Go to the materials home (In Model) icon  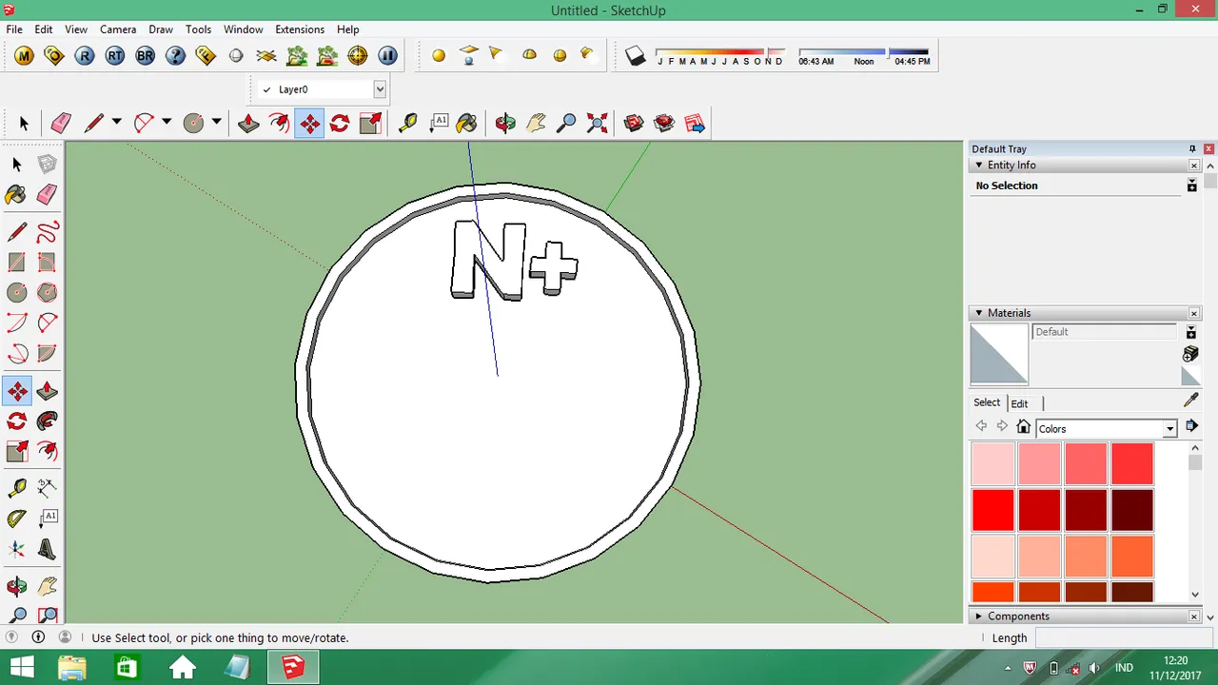point(1023,427)
